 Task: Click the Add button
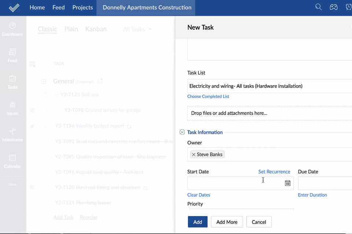coord(198,222)
